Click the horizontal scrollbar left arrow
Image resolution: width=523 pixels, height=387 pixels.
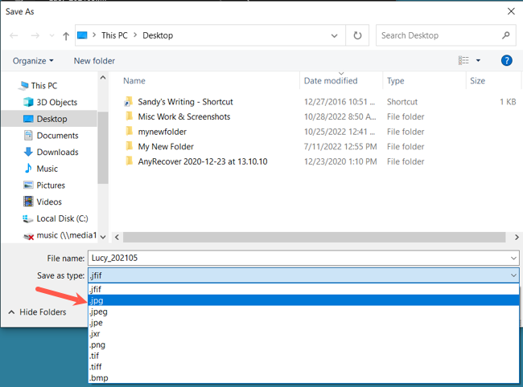(117, 237)
